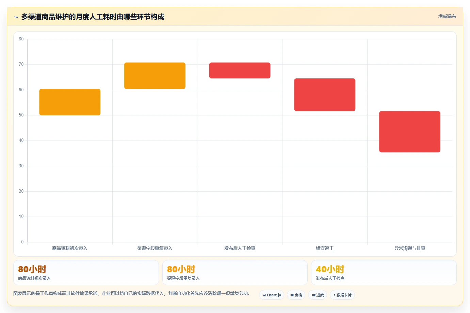
Task: Click the red 发布后人工检查 bar
Action: [x=240, y=70]
